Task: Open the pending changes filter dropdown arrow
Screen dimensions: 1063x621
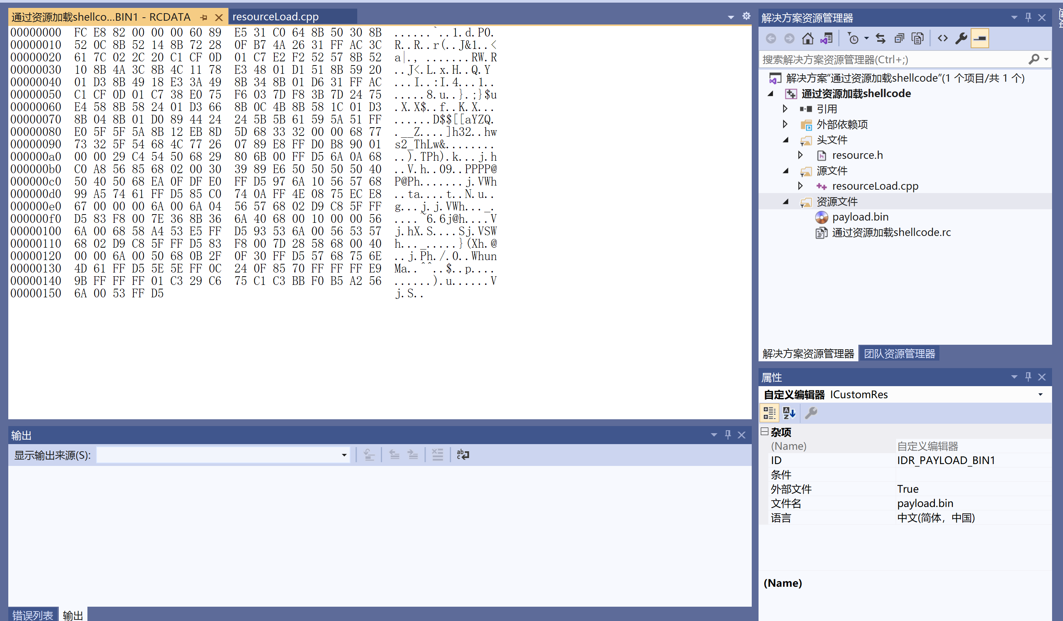Action: point(866,39)
